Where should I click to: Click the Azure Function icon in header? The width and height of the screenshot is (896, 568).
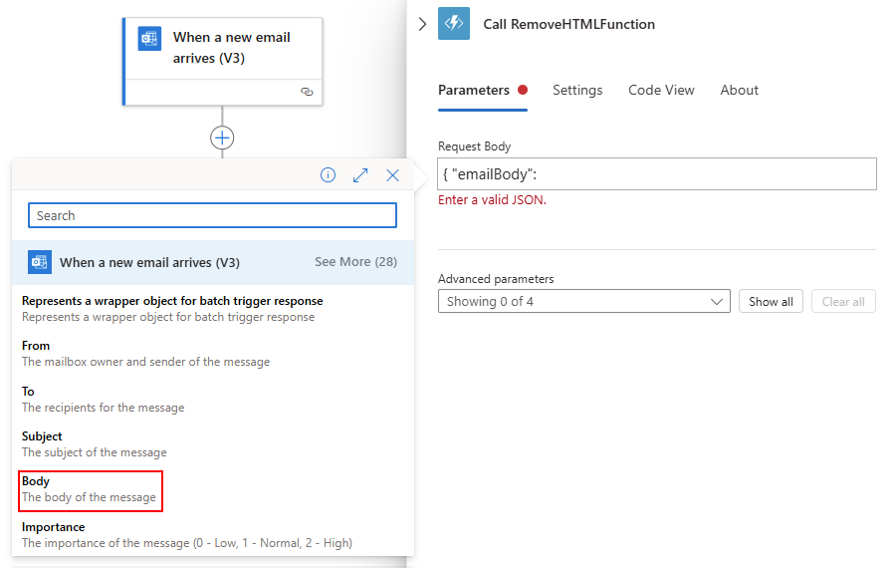point(454,24)
